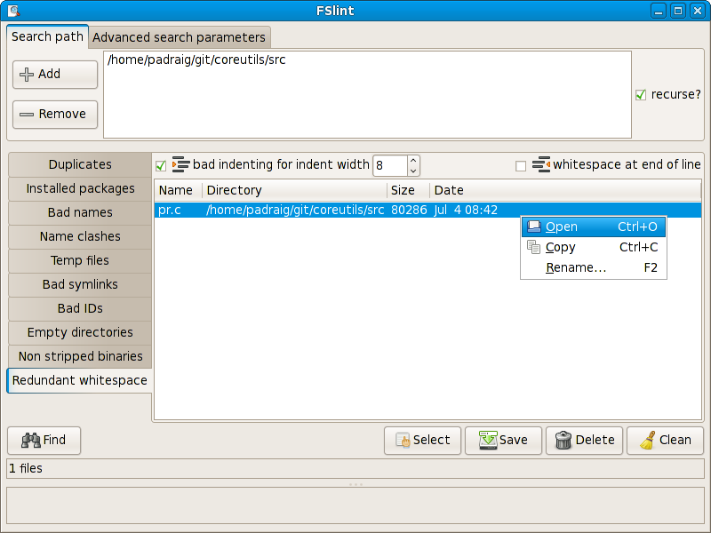Decrease indent width with down arrow
711x533 pixels.
pyautogui.click(x=413, y=171)
